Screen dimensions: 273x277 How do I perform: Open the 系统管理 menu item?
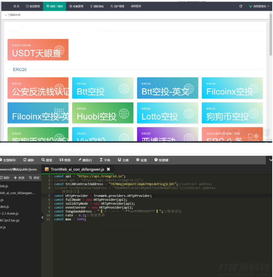pos(136,6)
